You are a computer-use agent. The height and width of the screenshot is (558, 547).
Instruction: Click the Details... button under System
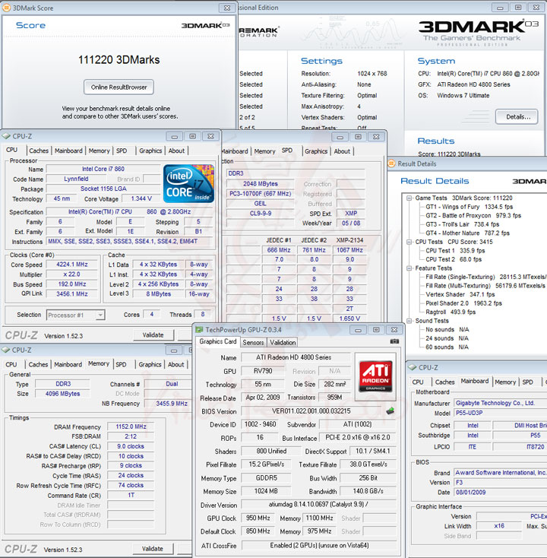click(517, 117)
